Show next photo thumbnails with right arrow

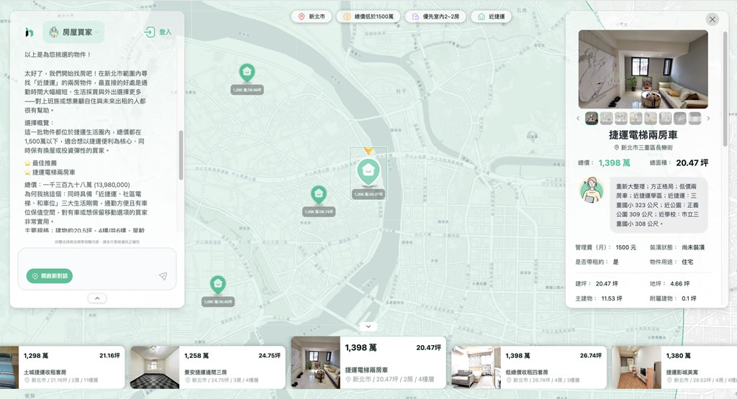pyautogui.click(x=707, y=119)
